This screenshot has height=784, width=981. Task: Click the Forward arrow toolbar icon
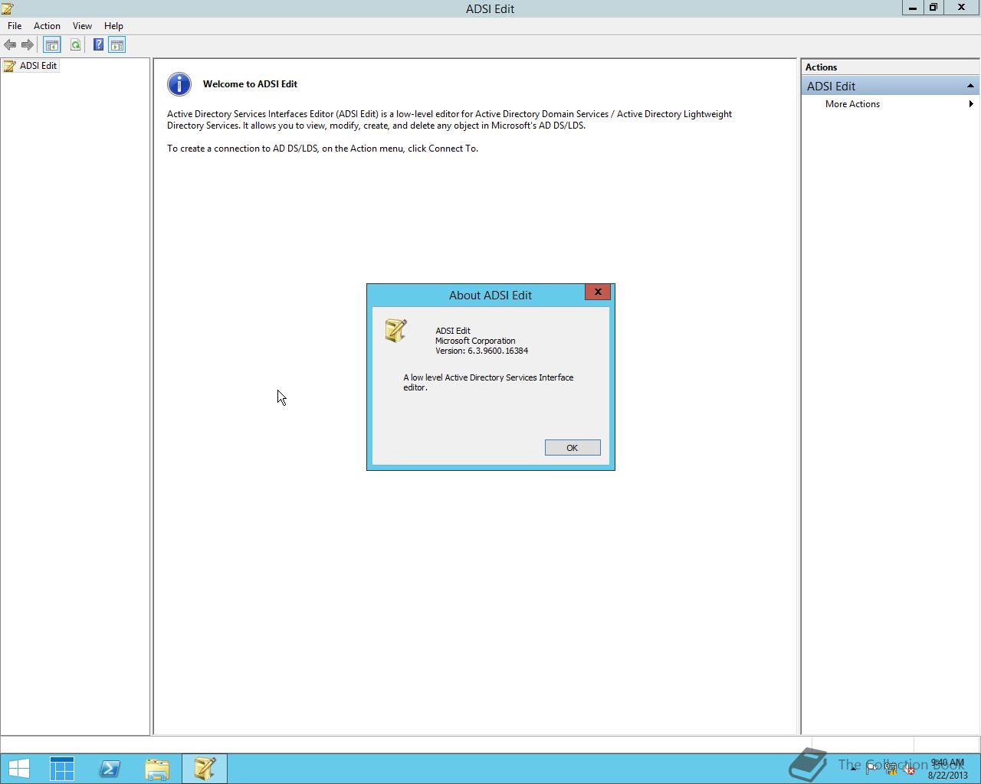28,45
